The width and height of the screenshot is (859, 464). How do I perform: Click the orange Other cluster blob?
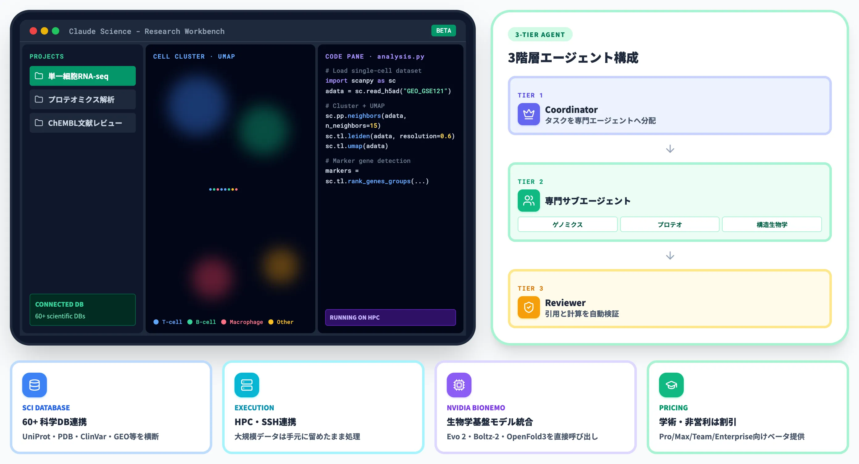pos(281,266)
